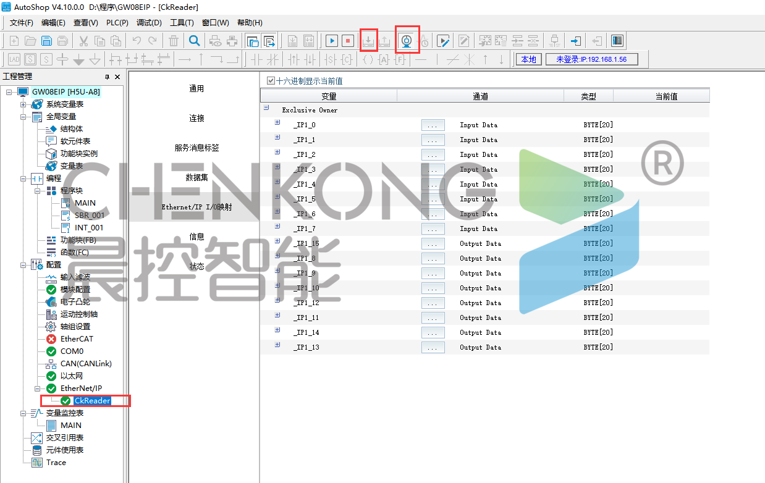765x483 pixels.
Task: Click the 本地 button
Action: [x=528, y=59]
